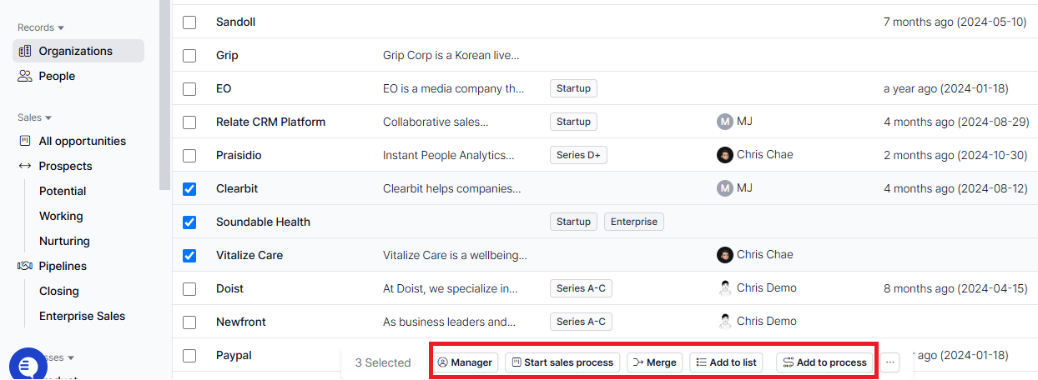1038x380 pixels.
Task: Check the Grip row checkbox
Action: point(189,55)
